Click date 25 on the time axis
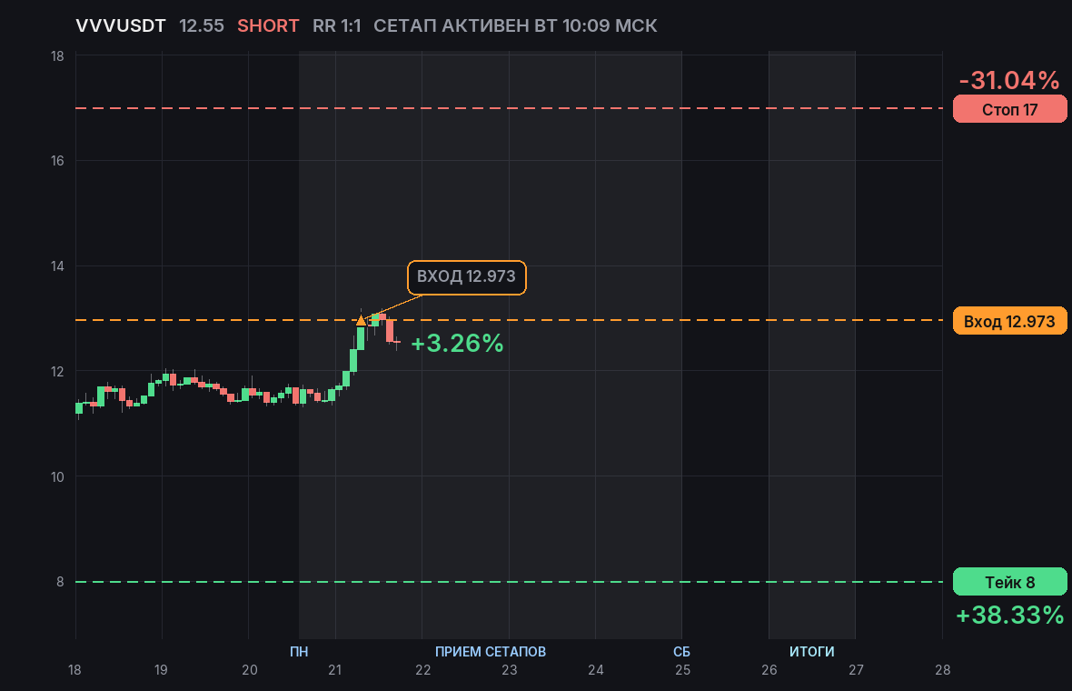Screen dimensions: 1072x691 point(682,670)
